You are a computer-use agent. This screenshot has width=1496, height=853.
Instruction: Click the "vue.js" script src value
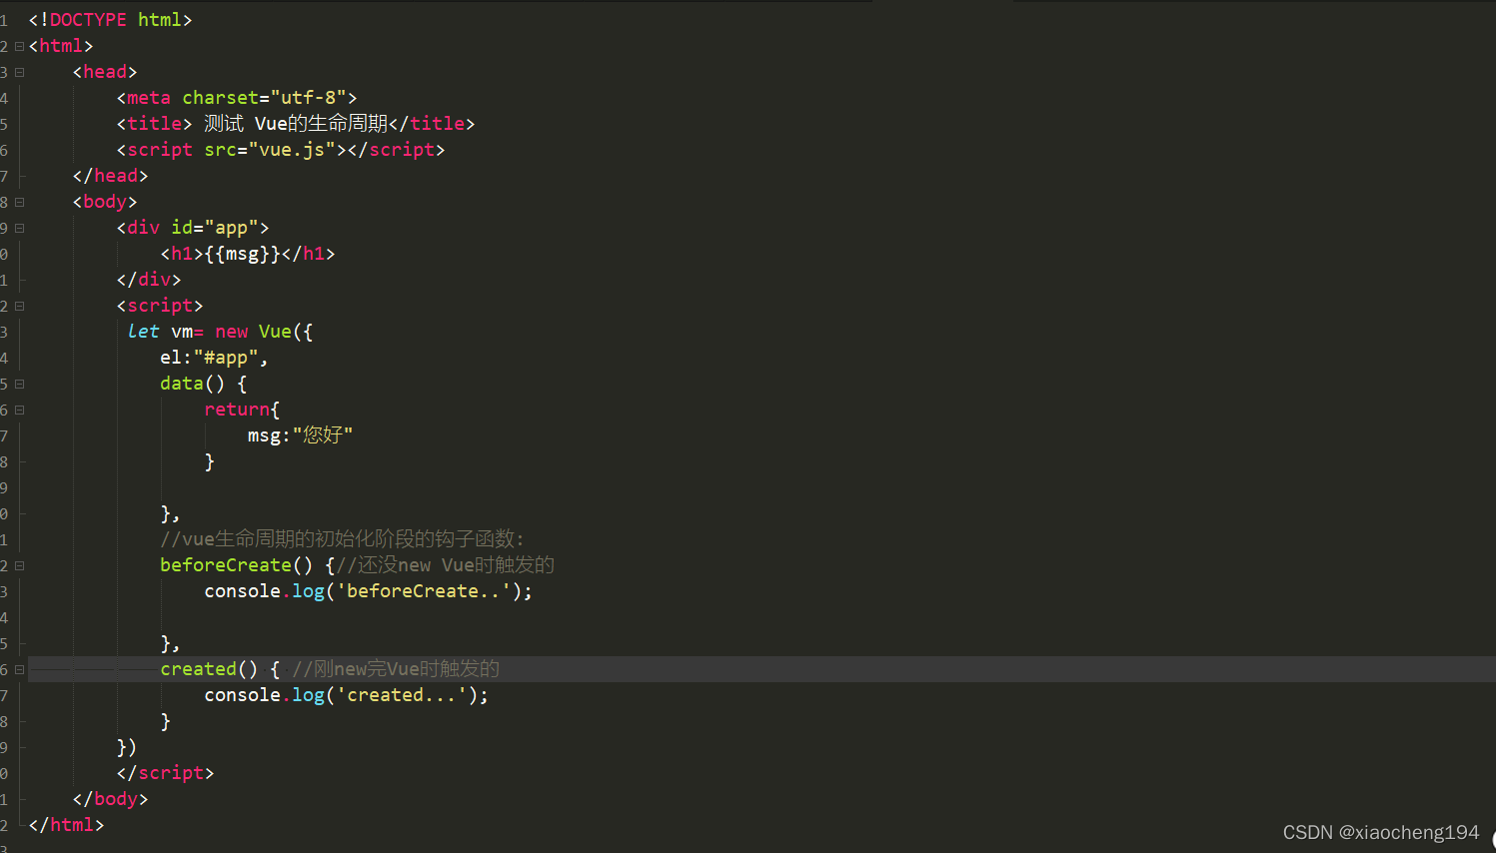point(292,150)
